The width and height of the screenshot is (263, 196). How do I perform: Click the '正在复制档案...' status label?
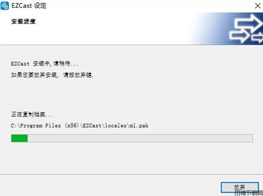32,115
